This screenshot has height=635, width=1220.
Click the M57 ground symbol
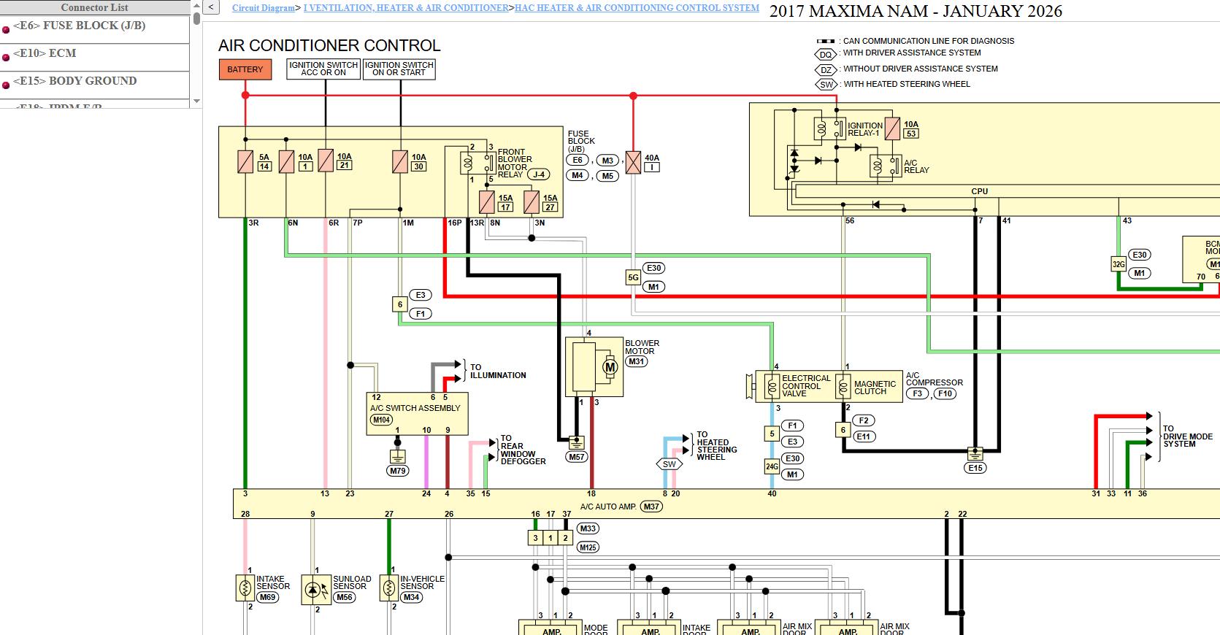(577, 443)
